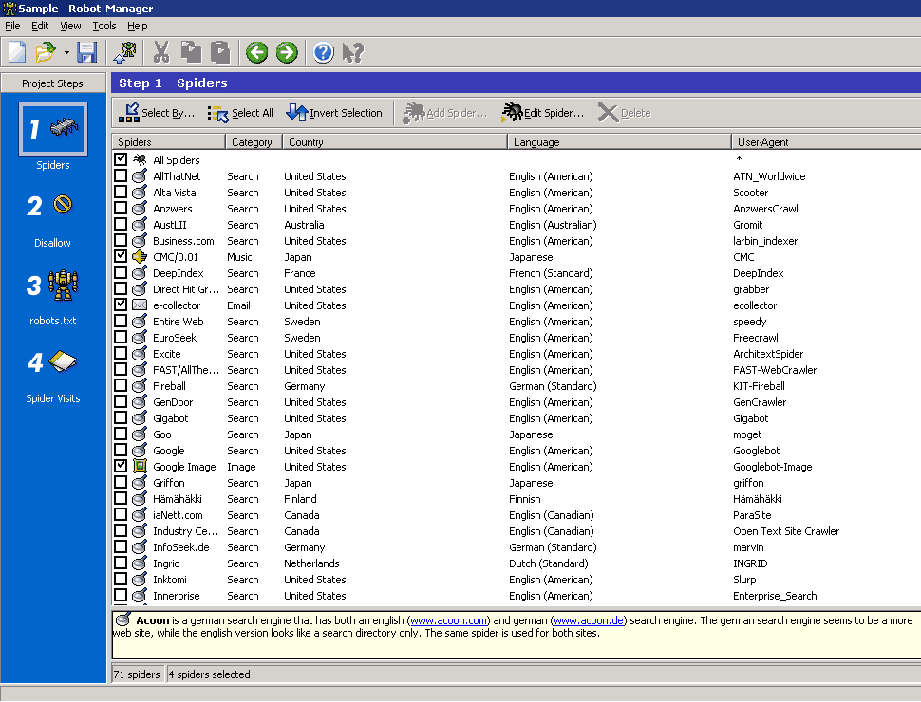Screen dimensions: 921x702
Task: Open the Tools menu
Action: click(x=104, y=27)
